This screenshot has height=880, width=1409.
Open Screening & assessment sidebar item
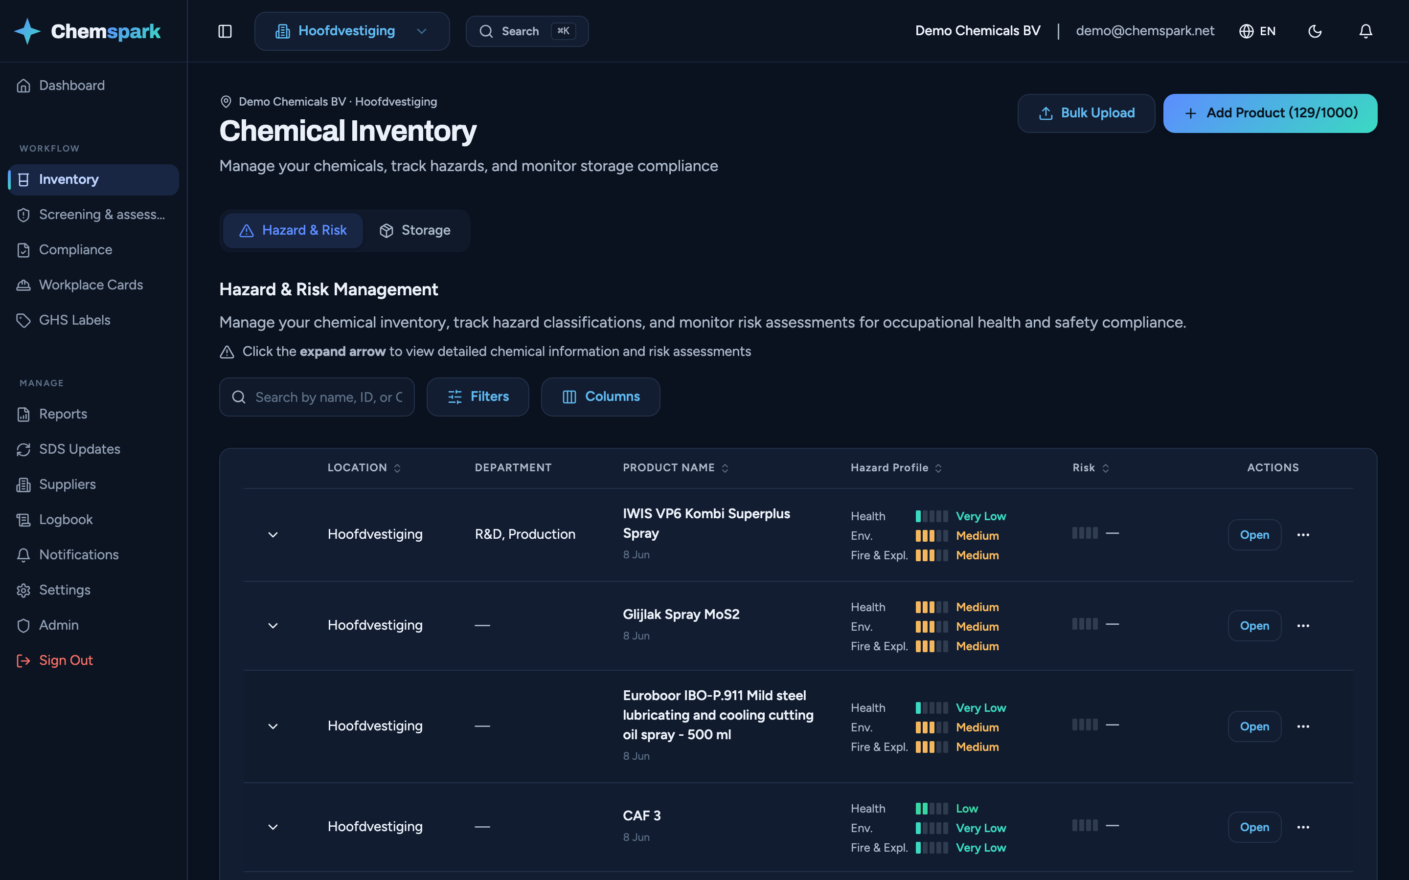pos(93,215)
